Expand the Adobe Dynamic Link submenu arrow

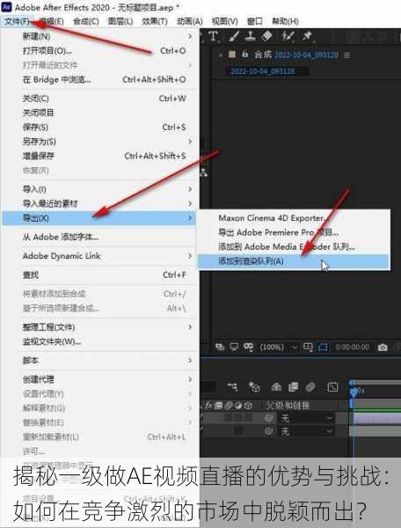click(x=190, y=256)
